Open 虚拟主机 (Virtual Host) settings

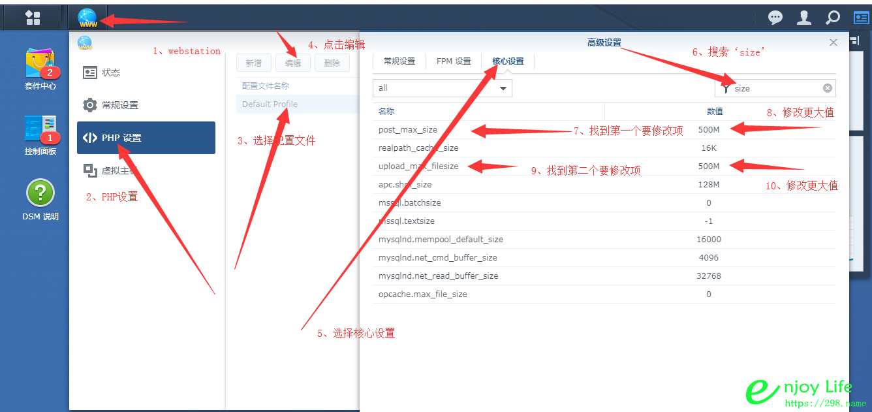(x=121, y=170)
